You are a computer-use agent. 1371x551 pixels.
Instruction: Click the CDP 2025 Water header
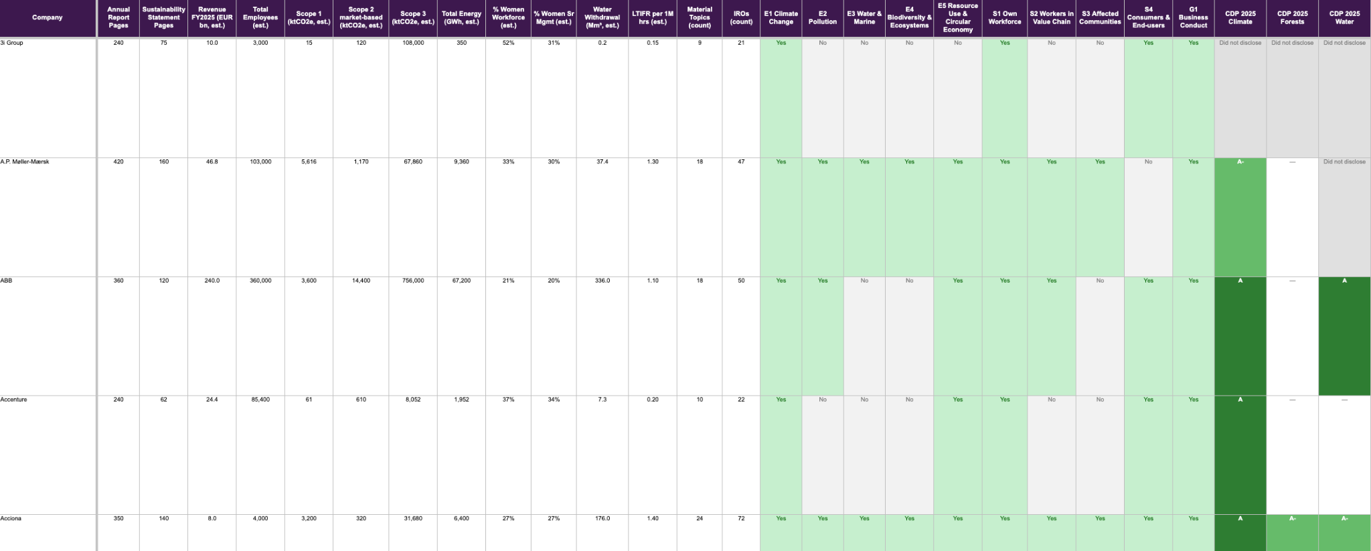pos(1344,18)
